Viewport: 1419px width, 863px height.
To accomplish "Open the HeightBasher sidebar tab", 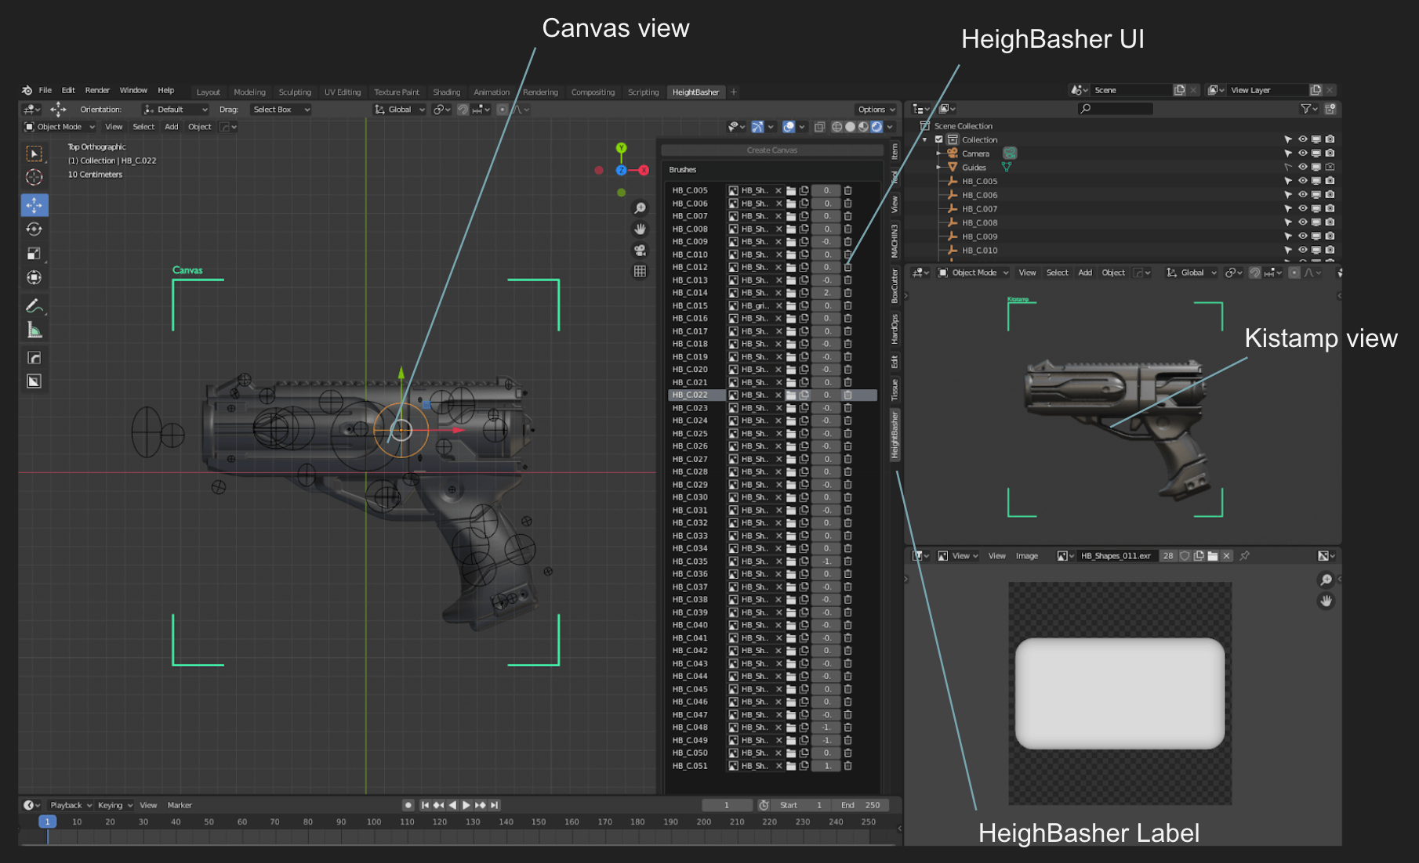I will click(x=895, y=435).
